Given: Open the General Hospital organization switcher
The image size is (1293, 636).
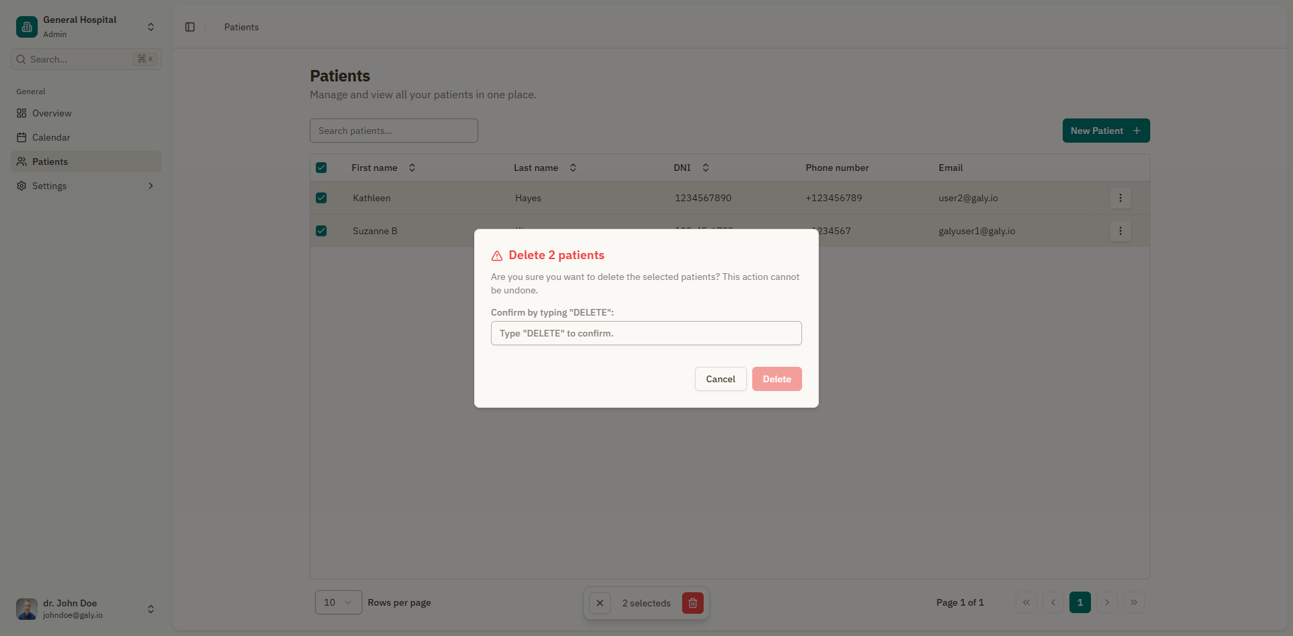Looking at the screenshot, I should (151, 27).
